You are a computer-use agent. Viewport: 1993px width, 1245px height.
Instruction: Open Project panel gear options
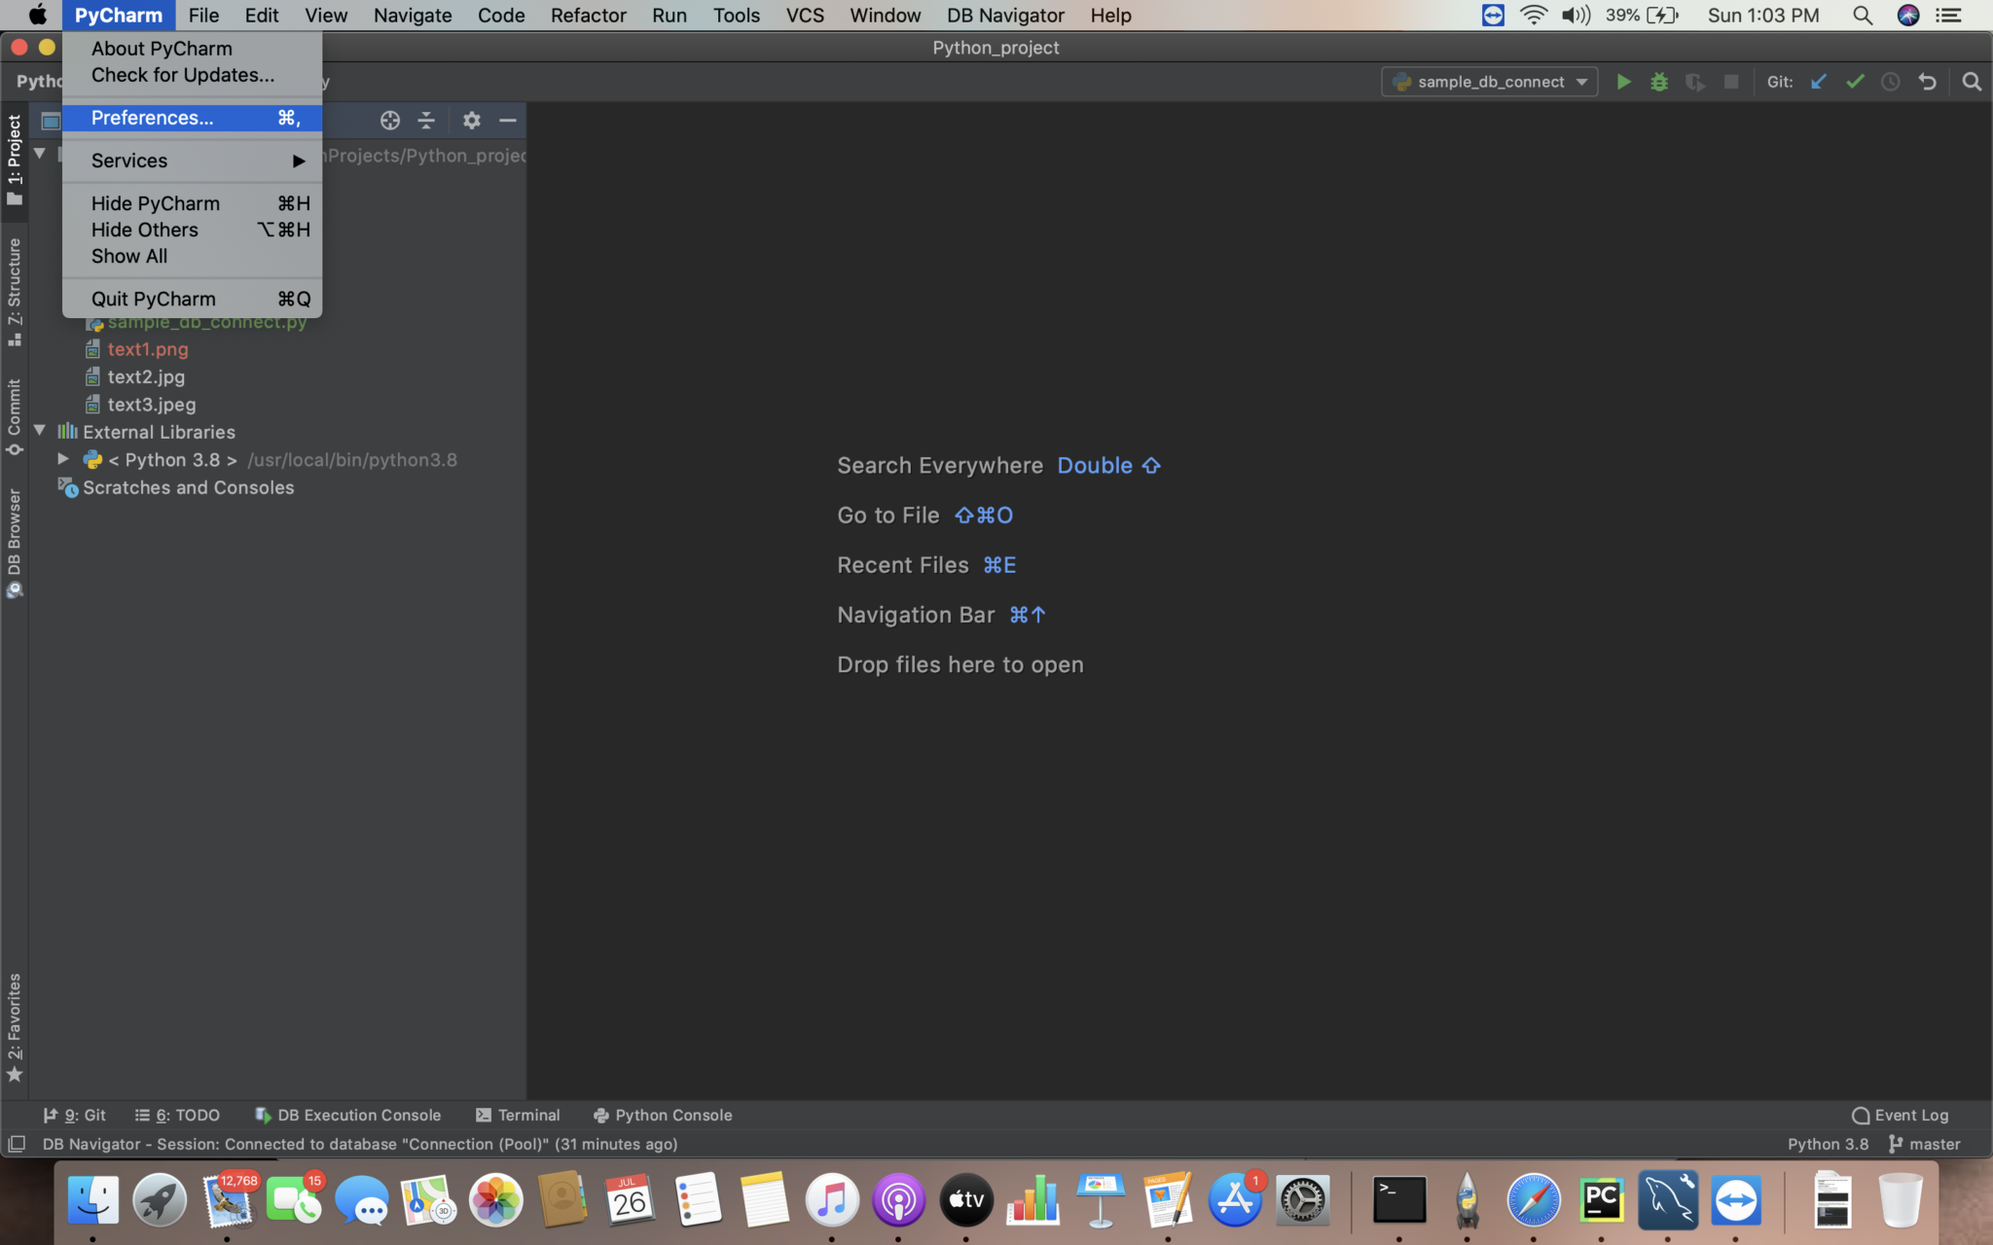472,120
